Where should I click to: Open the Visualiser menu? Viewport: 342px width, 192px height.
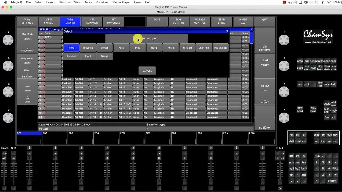coord(102,2)
